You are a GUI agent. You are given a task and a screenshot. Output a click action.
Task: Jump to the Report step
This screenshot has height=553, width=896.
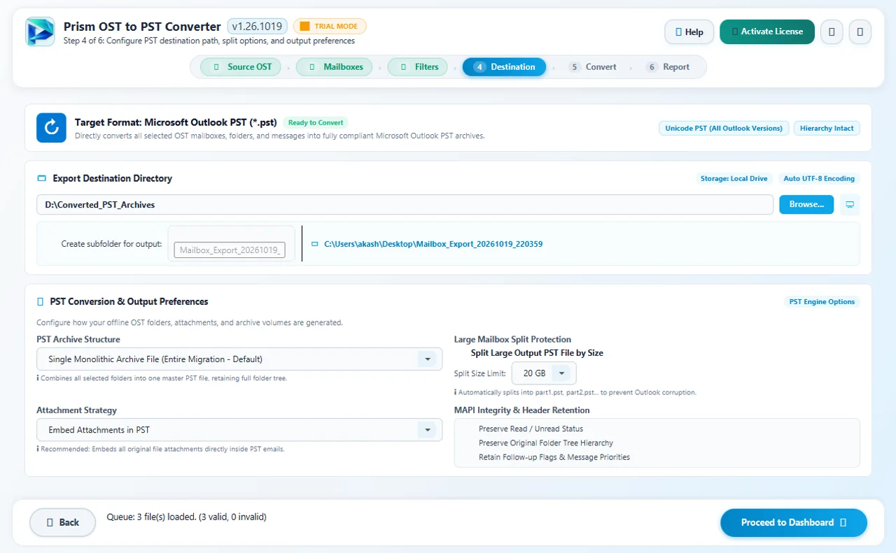(x=669, y=67)
